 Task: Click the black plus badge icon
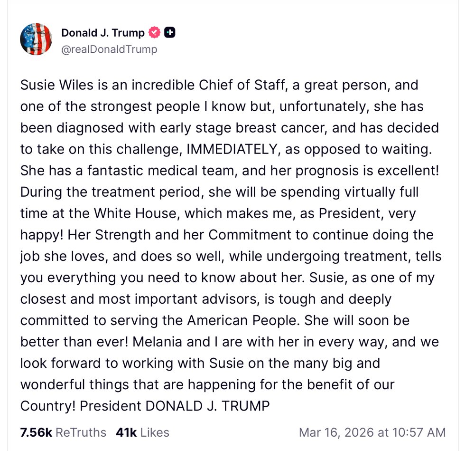coord(170,33)
